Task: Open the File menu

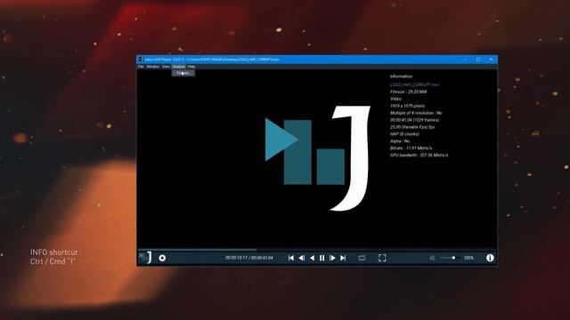Action: (141, 67)
